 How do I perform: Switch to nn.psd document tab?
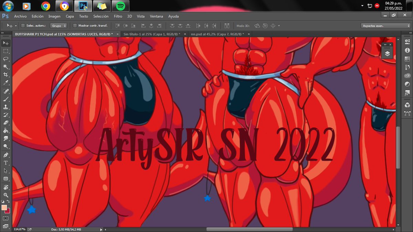coord(217,34)
